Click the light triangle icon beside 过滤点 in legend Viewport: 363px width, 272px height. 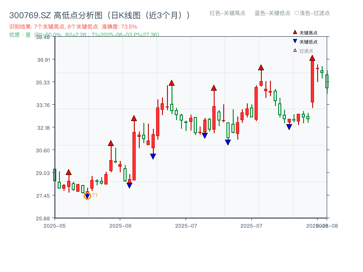(295, 51)
